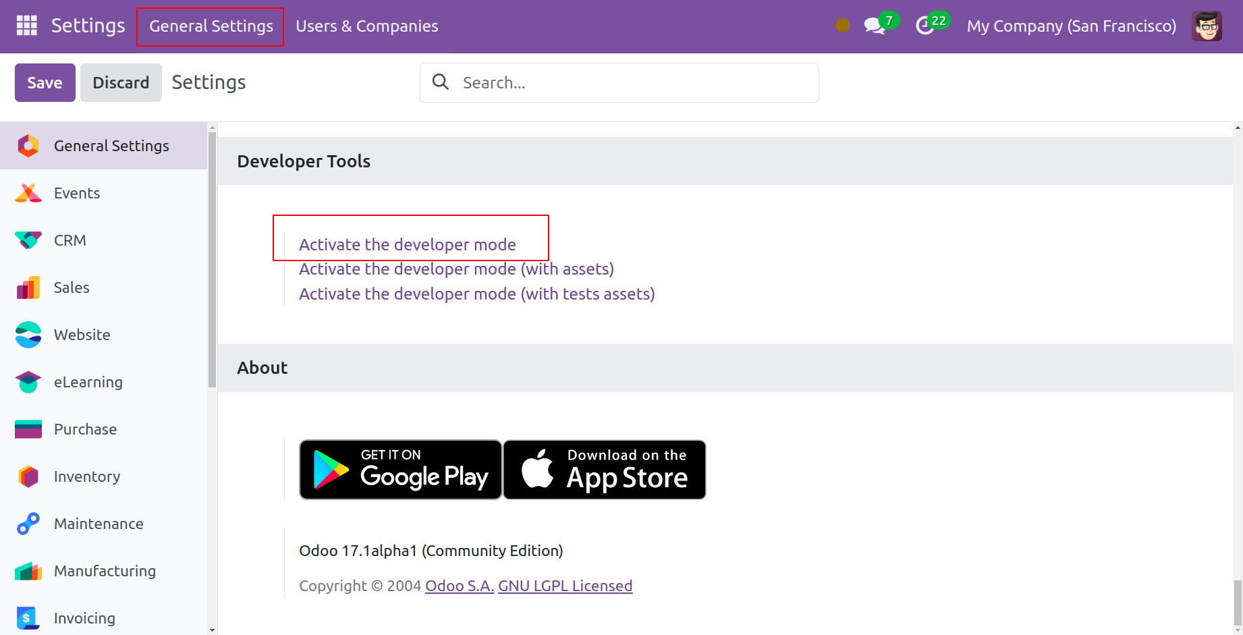
Task: Open the Users & Companies menu
Action: 367,26
